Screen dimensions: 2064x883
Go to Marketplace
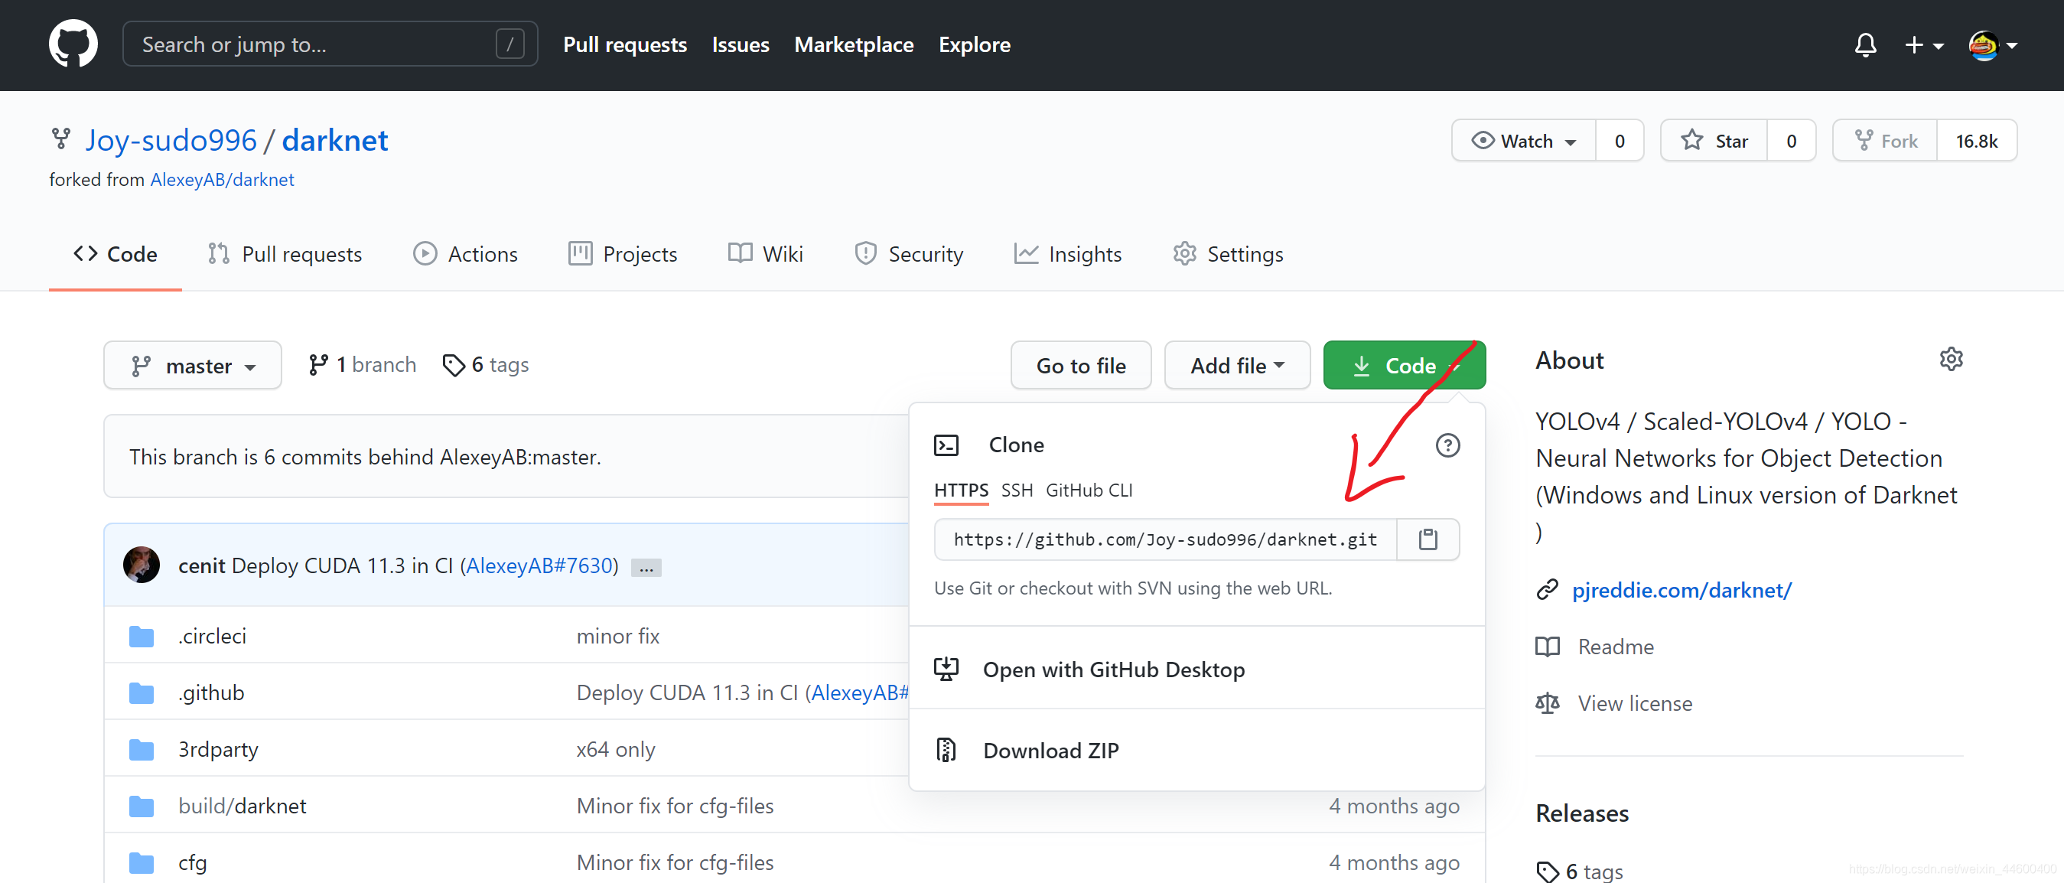[853, 45]
